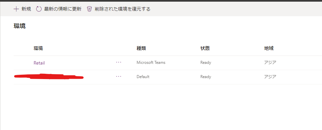Click the Ready status in Default row
This screenshot has height=130, width=322.
[x=206, y=77]
